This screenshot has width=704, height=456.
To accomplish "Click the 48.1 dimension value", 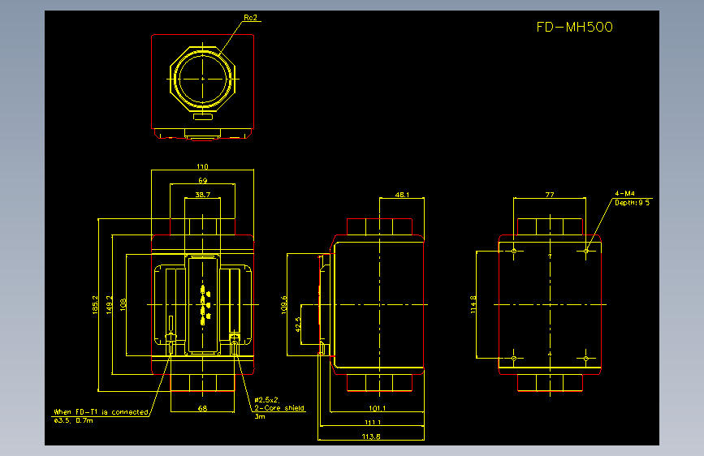I will 402,195.
